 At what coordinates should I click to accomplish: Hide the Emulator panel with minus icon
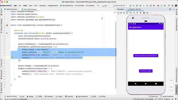click(174, 9)
